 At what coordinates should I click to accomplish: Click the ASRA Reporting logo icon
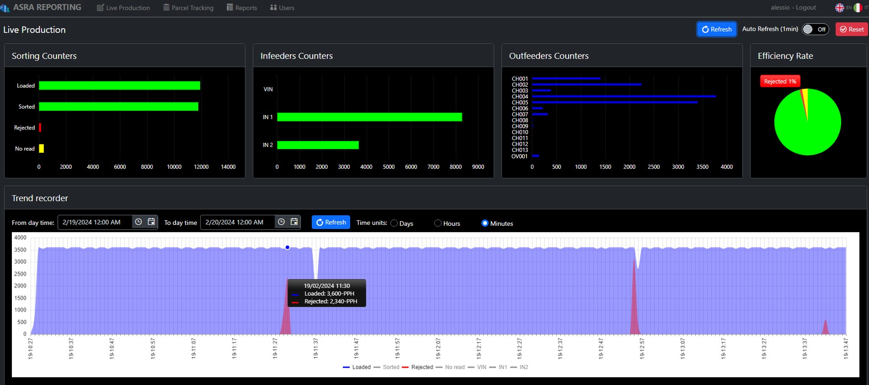point(5,8)
